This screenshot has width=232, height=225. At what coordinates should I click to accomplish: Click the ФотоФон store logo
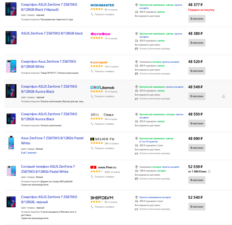[x=100, y=34]
